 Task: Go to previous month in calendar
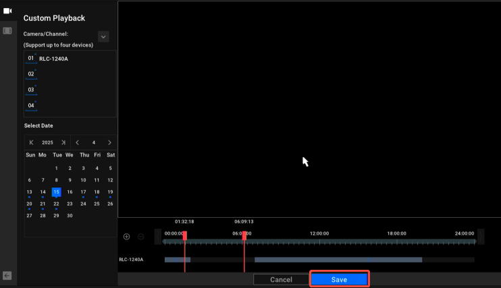pos(78,142)
